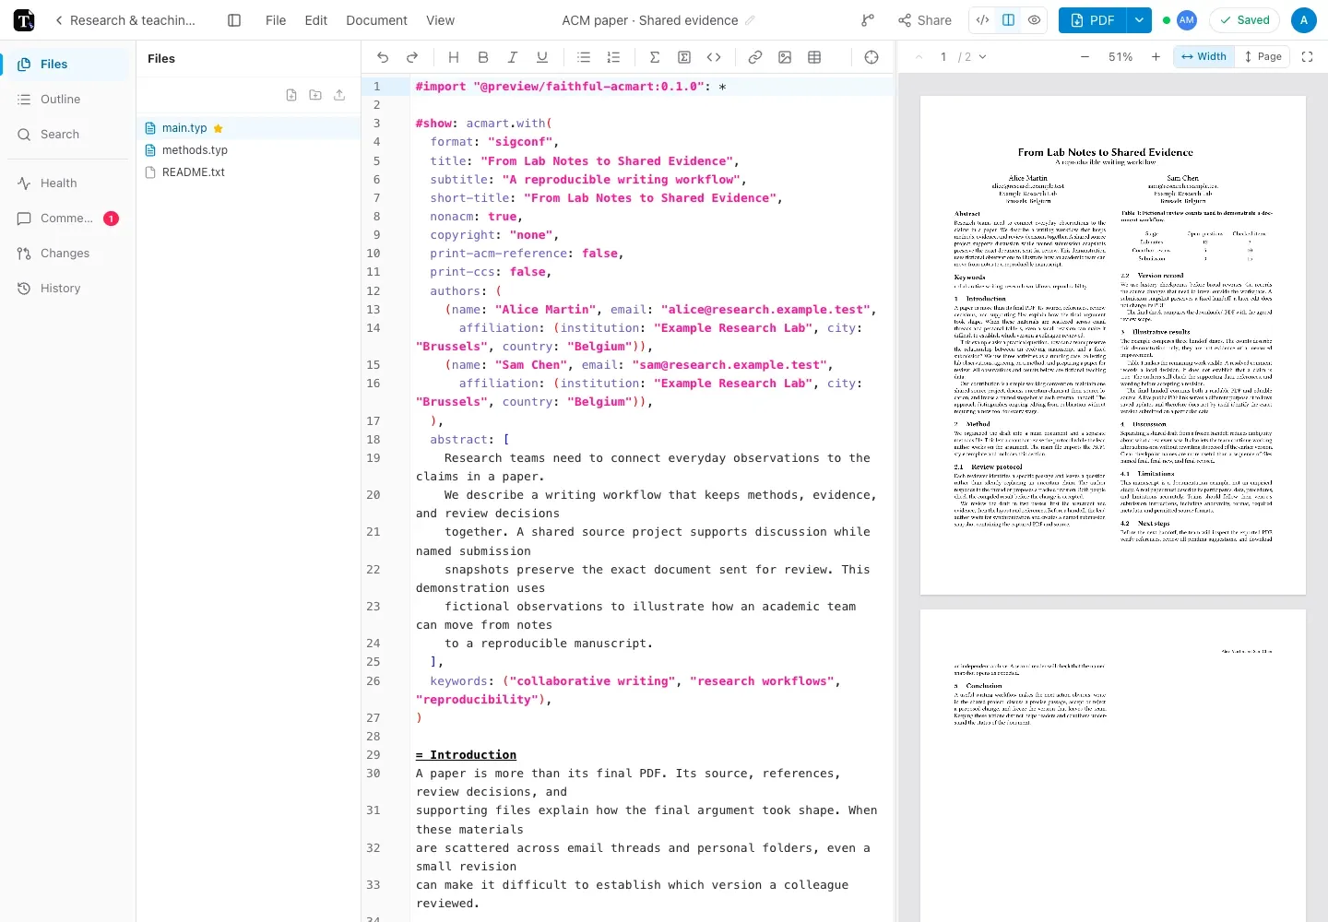Open the Comments sidebar tab
The image size is (1328, 922).
click(68, 218)
